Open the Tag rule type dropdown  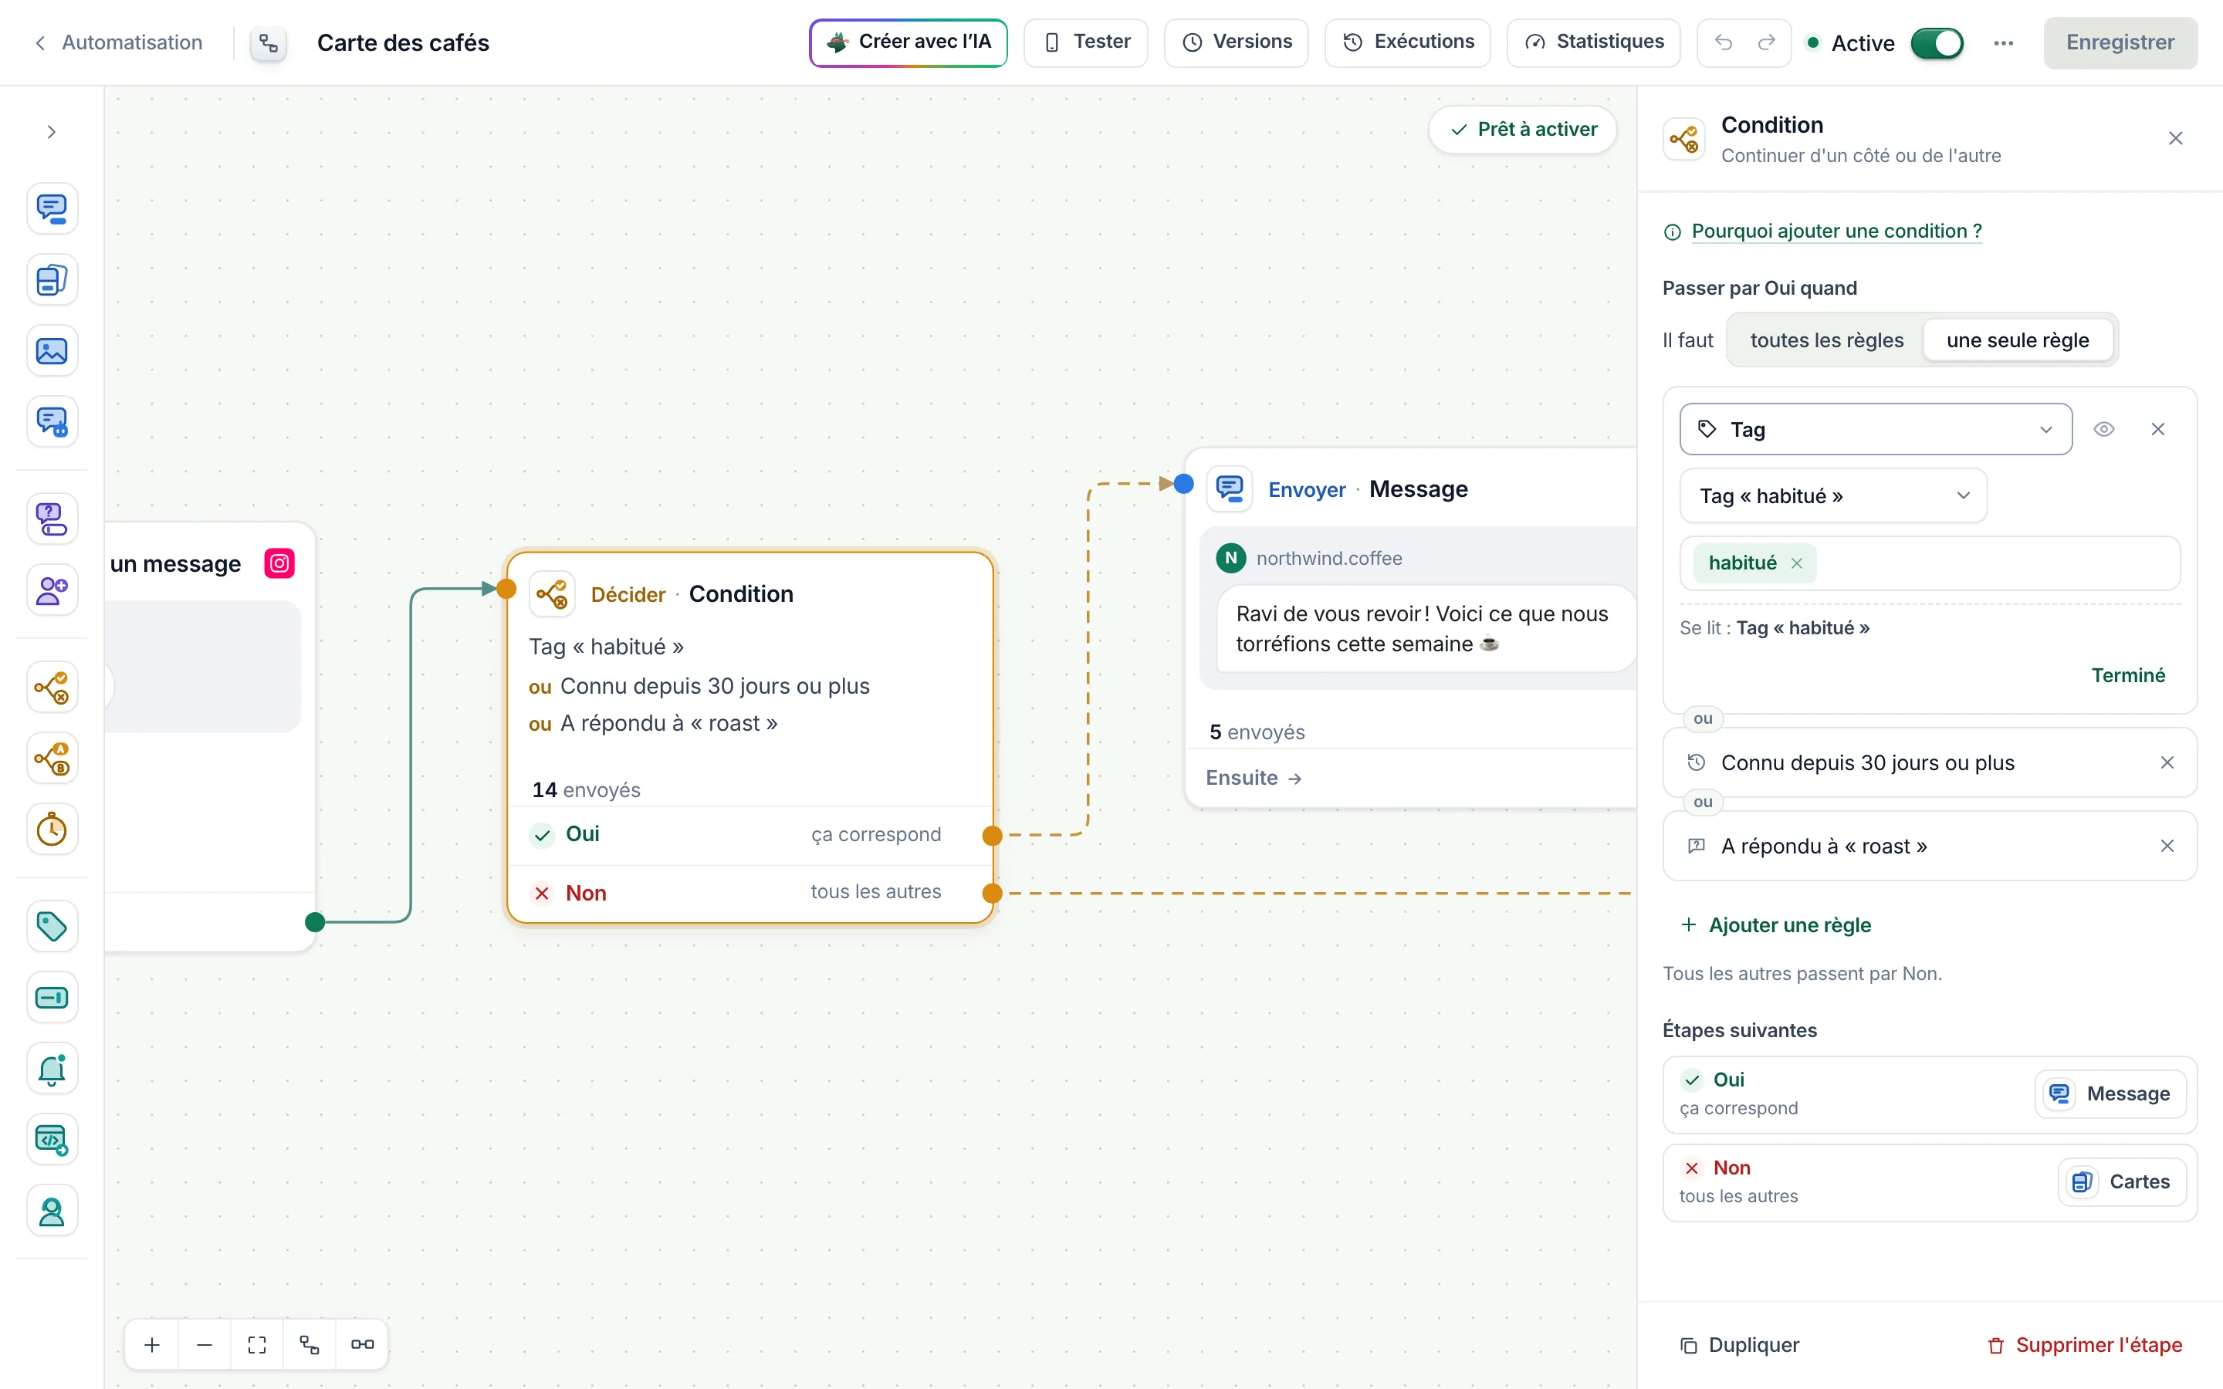tap(1876, 429)
